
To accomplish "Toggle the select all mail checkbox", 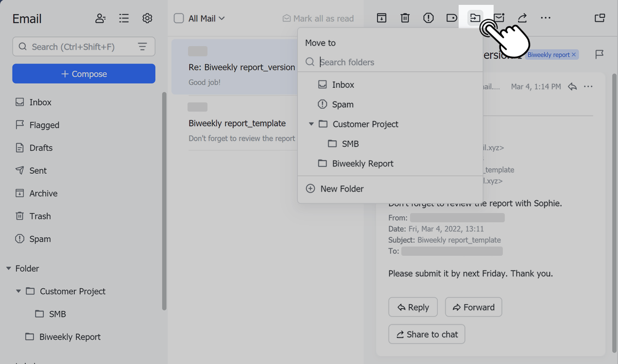I will tap(179, 18).
